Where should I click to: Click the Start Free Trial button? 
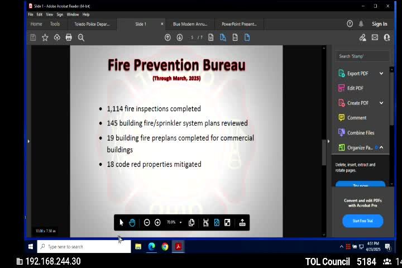click(x=362, y=221)
